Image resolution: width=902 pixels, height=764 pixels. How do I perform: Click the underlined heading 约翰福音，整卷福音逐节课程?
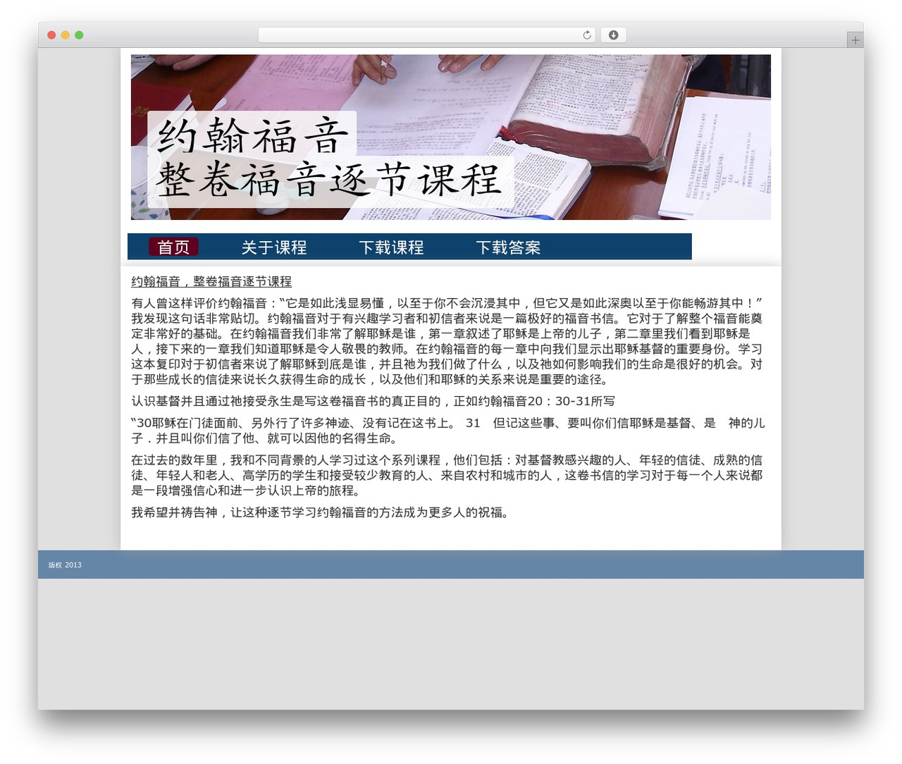(211, 281)
